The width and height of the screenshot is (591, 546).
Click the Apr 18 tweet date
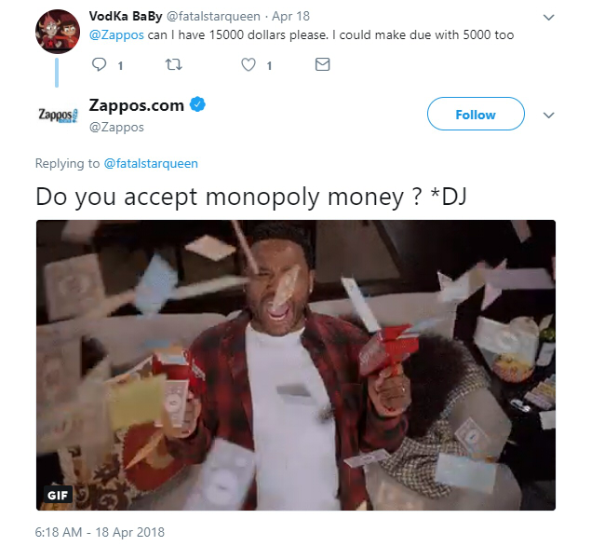tap(290, 16)
